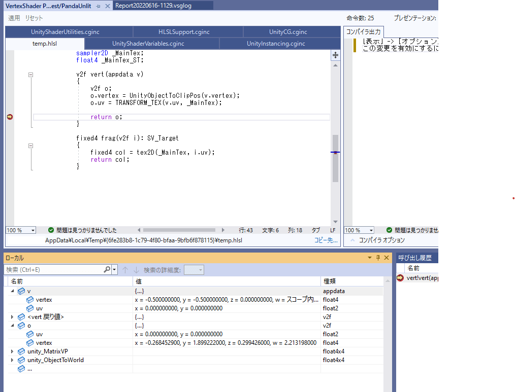
Task: Close the ローカル panel
Action: (x=387, y=258)
